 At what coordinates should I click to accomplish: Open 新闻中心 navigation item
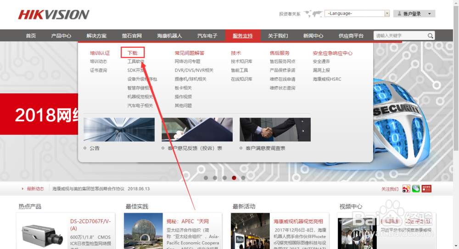click(x=313, y=36)
